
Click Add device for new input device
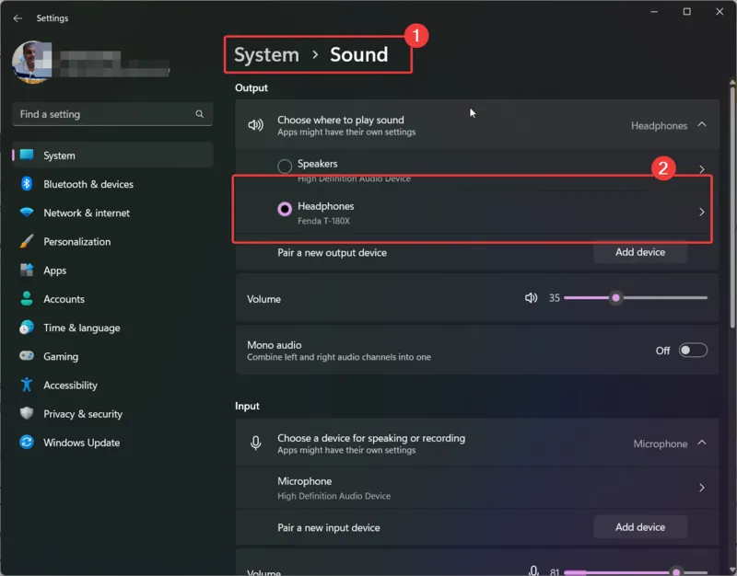[x=639, y=527]
